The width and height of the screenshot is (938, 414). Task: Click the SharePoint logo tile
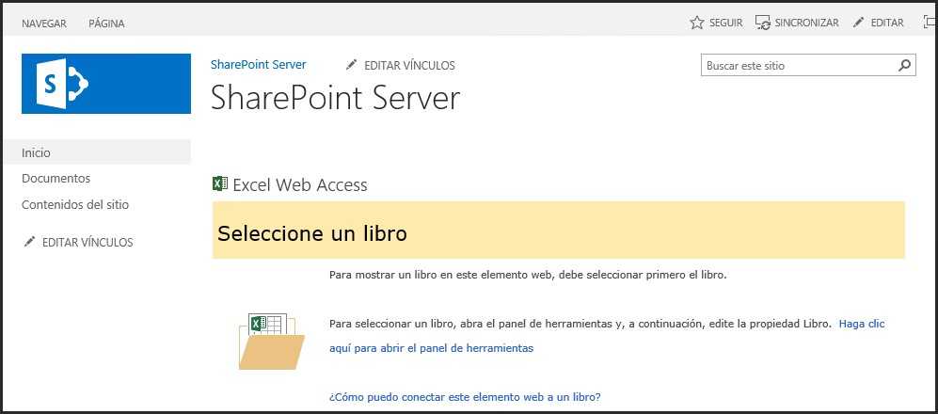[106, 84]
